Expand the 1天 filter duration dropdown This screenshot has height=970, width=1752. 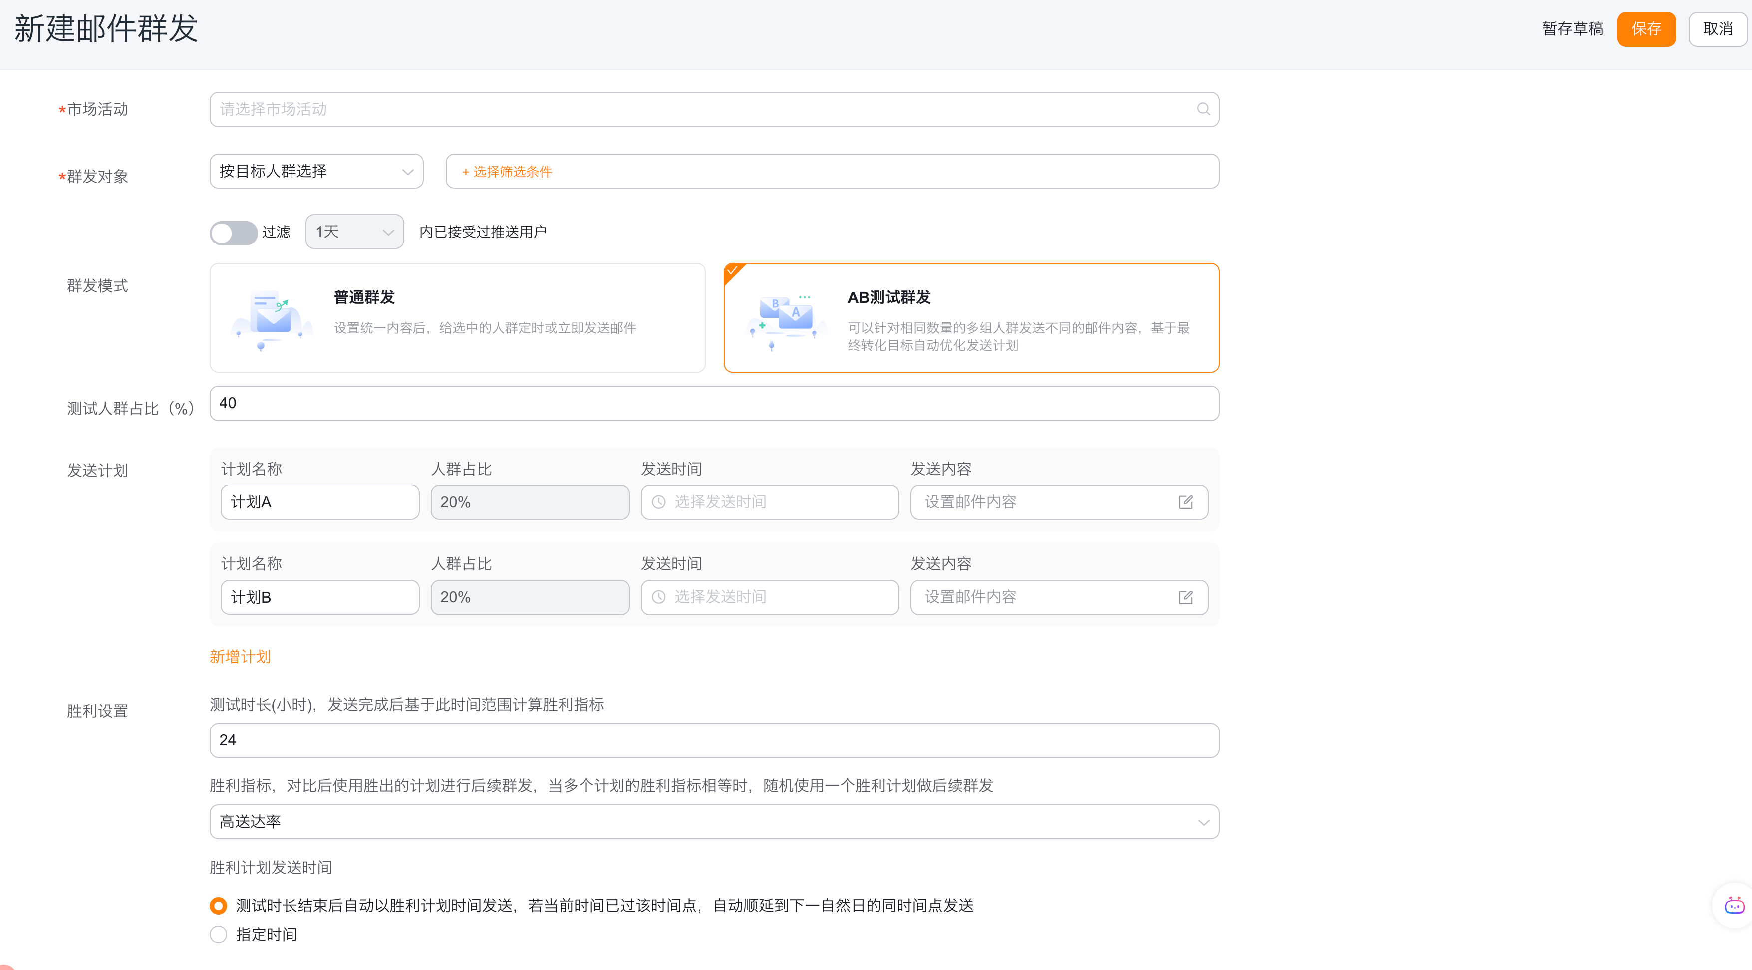pyautogui.click(x=354, y=232)
